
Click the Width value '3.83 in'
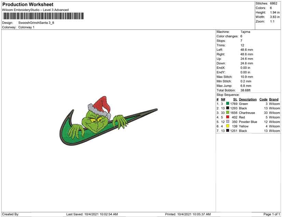pyautogui.click(x=275, y=17)
